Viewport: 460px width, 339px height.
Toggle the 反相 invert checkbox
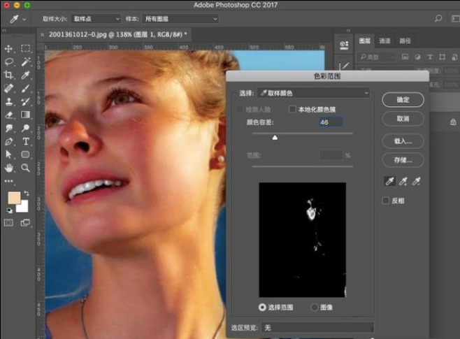pos(386,201)
